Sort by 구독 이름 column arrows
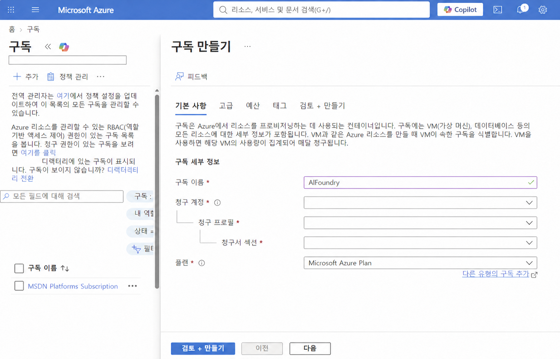 tap(65, 268)
